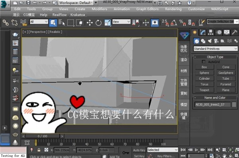Activate the Select and Scale tool
The height and width of the screenshot is (158, 239).
(x=108, y=23)
